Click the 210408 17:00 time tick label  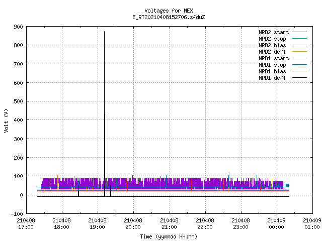tap(26, 224)
